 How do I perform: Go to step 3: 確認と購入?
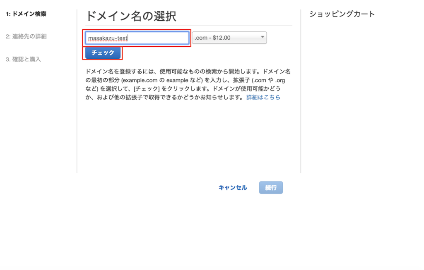pos(23,59)
